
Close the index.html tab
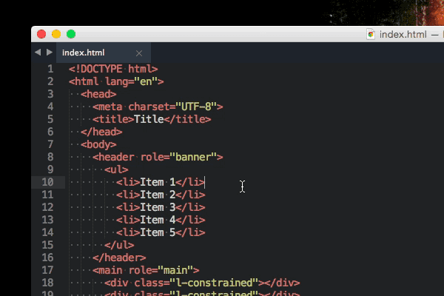[x=139, y=53]
